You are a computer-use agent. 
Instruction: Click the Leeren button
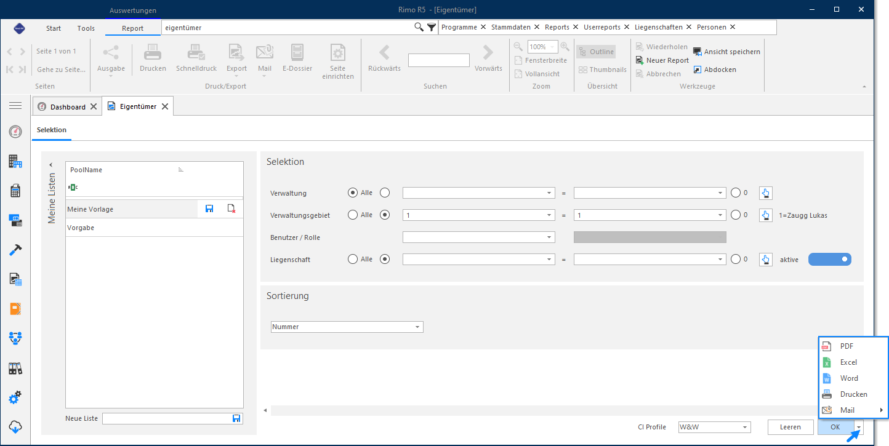click(790, 427)
